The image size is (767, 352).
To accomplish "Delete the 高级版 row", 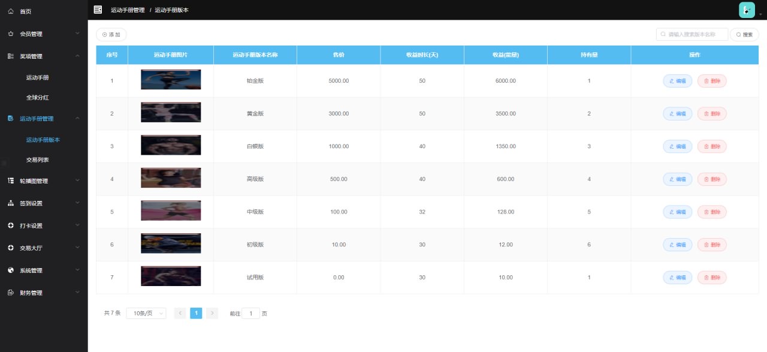I will click(x=712, y=179).
